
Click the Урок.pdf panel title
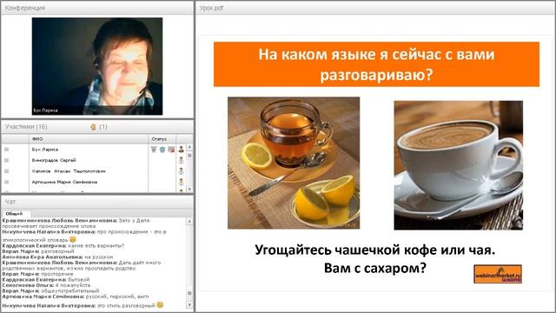(211, 8)
